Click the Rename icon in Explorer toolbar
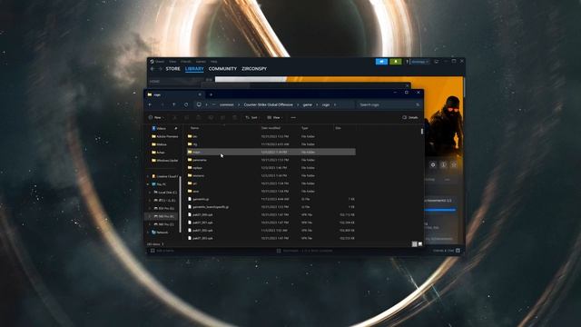Viewport: 581px width, 327px height. [x=211, y=117]
